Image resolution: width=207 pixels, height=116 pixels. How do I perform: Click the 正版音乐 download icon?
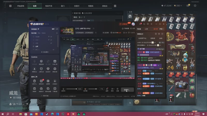point(55,81)
